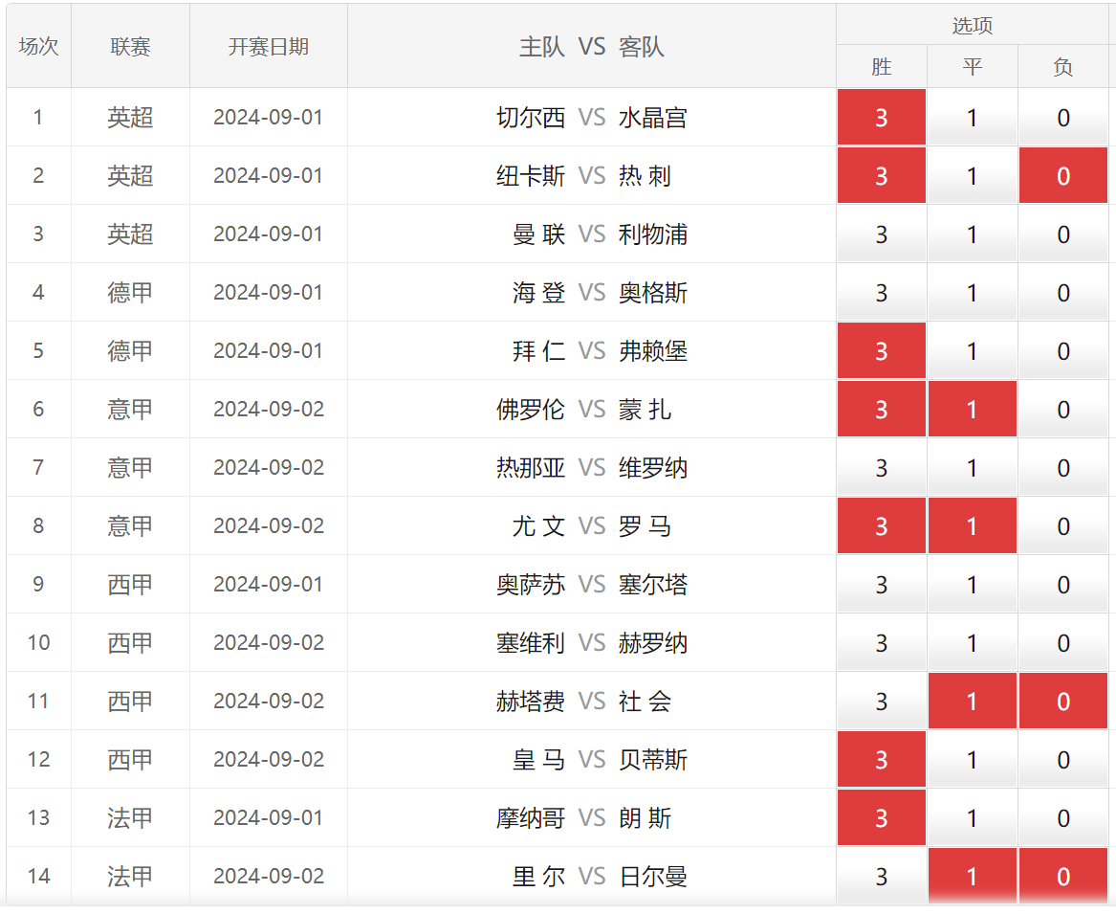1116x914 pixels.
Task: Select loss (0) for 切尔西 VS 水晶宫
Action: click(x=1063, y=117)
